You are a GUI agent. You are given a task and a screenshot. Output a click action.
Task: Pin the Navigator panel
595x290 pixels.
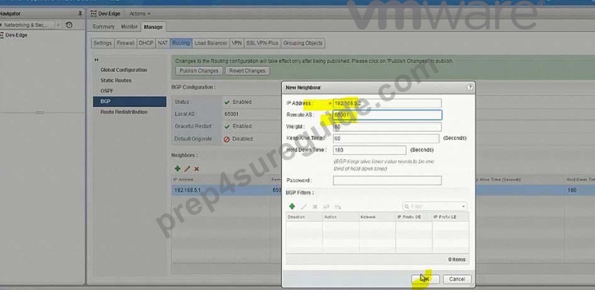pos(80,14)
